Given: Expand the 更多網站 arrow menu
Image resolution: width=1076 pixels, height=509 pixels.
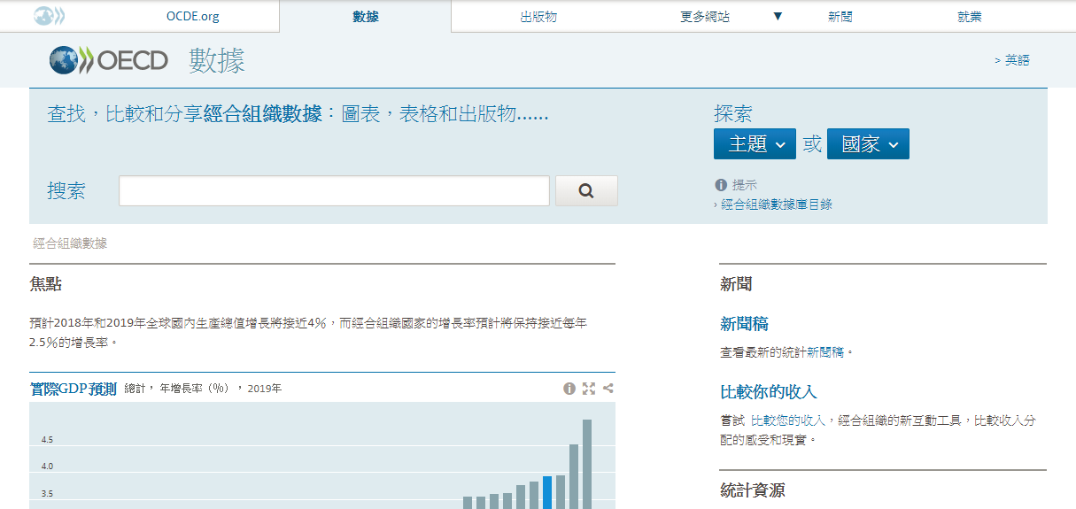Looking at the screenshot, I should click(x=778, y=16).
